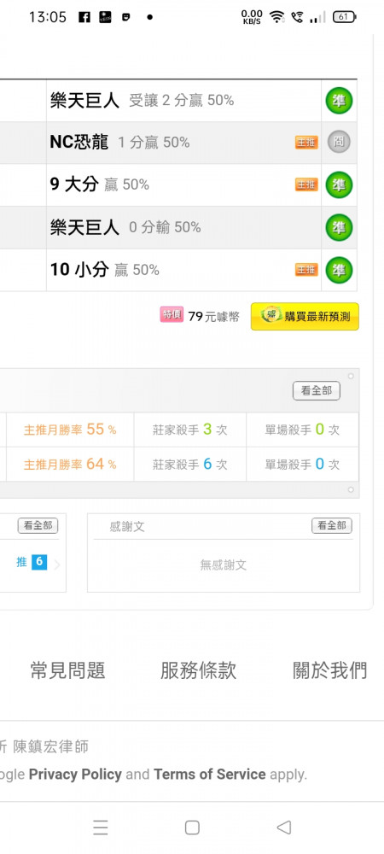
Task: Expand the chevron next to 推 6
Action: pos(57,564)
